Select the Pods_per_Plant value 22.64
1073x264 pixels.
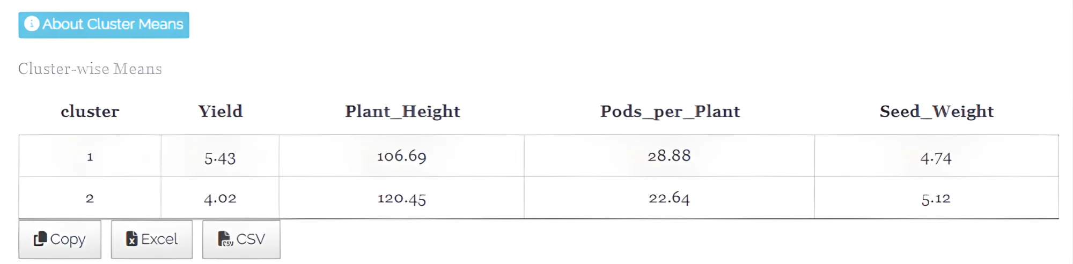669,198
